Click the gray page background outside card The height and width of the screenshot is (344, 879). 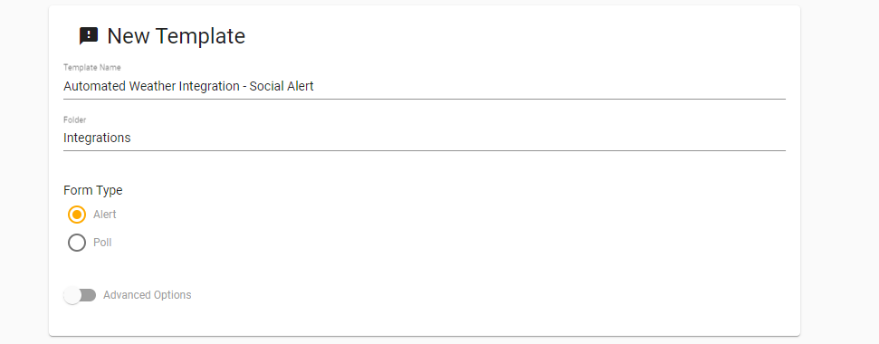(839, 168)
